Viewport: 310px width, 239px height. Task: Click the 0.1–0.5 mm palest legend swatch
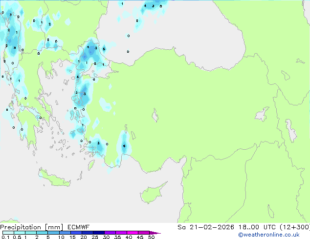(x=8, y=233)
